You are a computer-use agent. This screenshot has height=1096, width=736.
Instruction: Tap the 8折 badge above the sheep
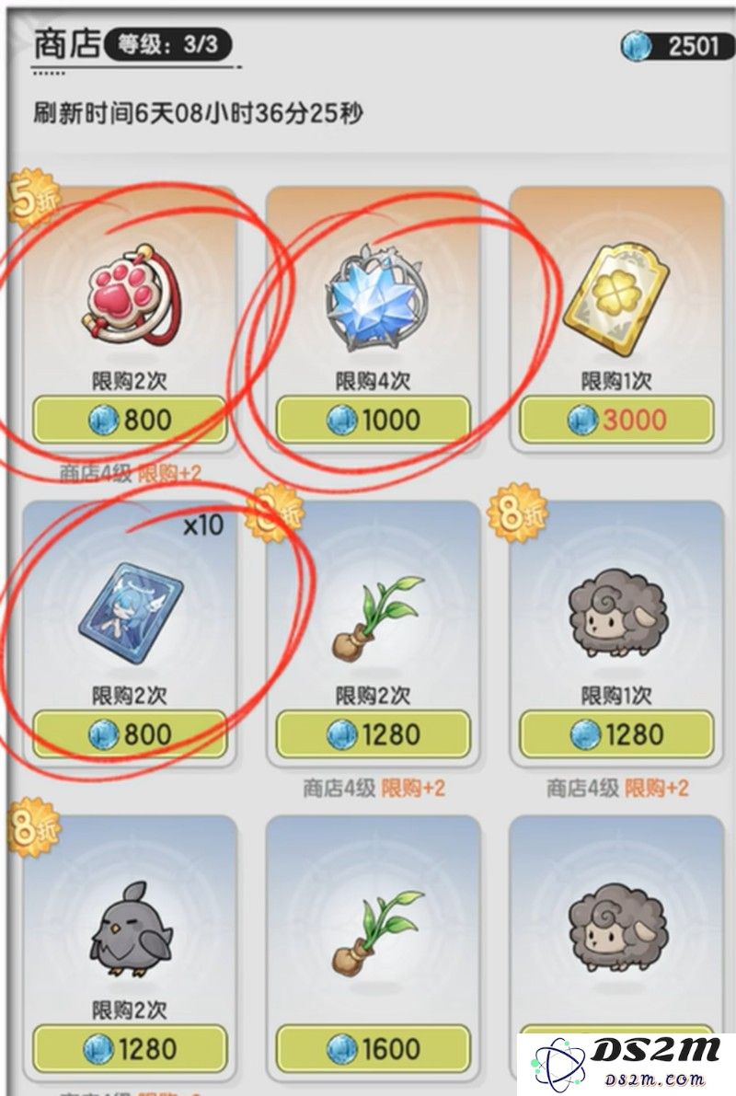tap(516, 513)
